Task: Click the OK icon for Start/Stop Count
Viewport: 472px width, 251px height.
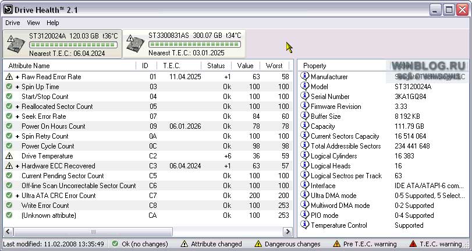Action: pyautogui.click(x=9, y=97)
